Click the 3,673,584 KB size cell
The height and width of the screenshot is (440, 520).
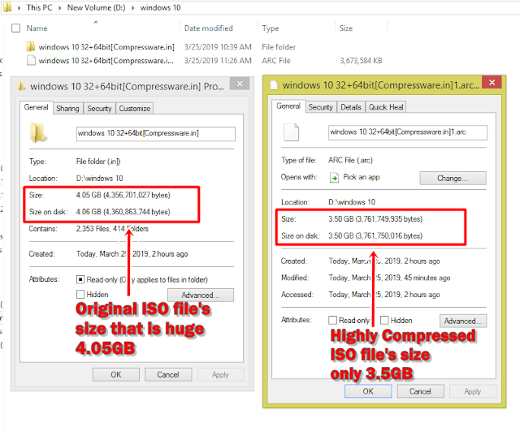tap(361, 61)
